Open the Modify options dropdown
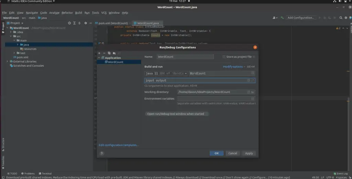 point(234,67)
